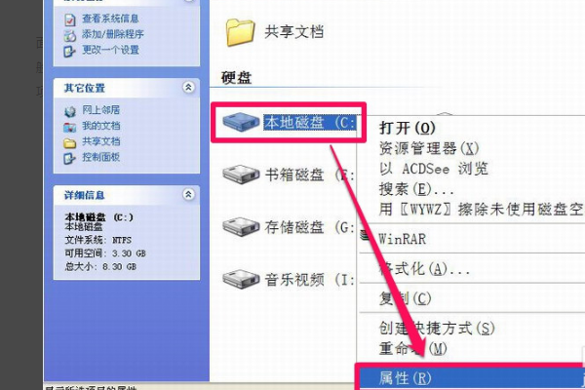Select the Local Disk (C:) drive icon
The height and width of the screenshot is (390, 585).
pyautogui.click(x=241, y=122)
